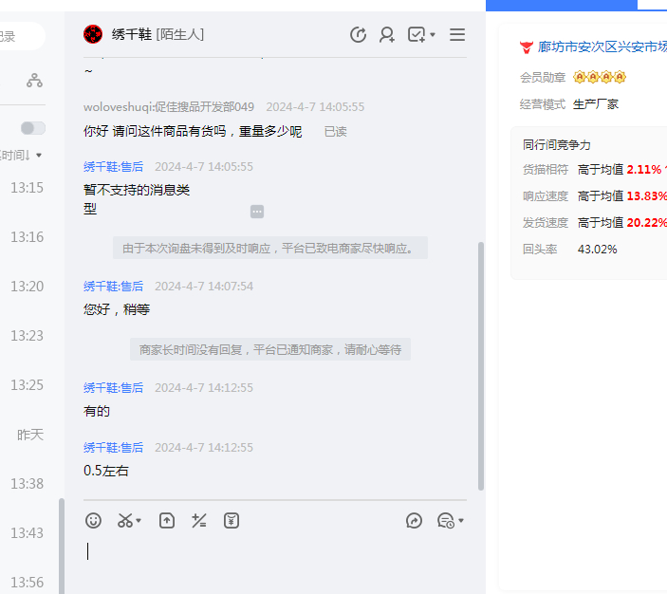Click the red shop logo icon
The height and width of the screenshot is (594, 667).
(x=527, y=46)
